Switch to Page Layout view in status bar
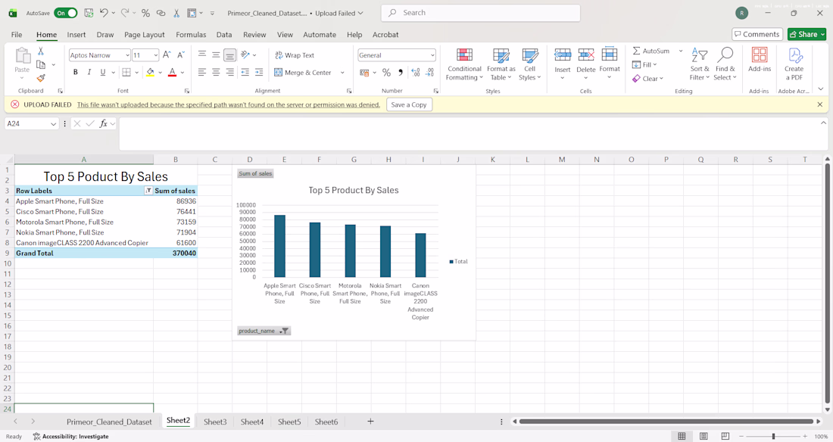The width and height of the screenshot is (833, 442). (704, 436)
